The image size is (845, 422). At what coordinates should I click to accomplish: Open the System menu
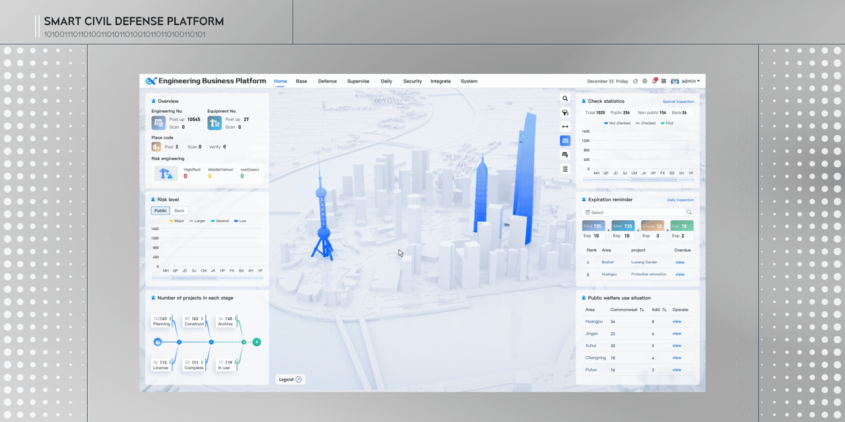tap(469, 81)
